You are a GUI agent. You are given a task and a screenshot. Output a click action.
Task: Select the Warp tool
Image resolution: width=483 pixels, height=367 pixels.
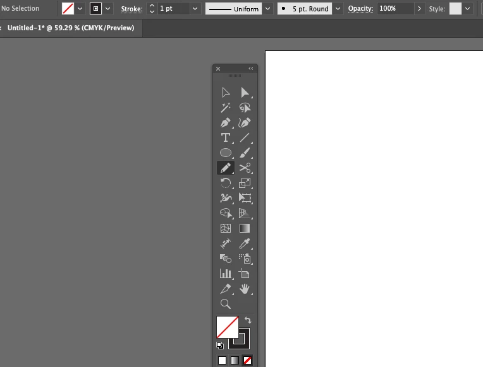[226, 198]
